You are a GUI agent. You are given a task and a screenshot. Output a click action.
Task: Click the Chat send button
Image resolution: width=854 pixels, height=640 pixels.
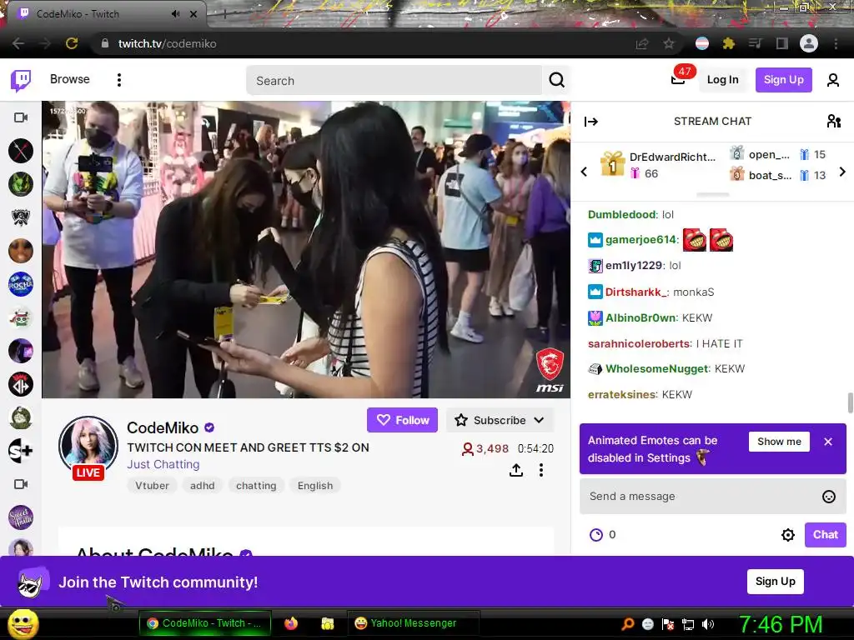(x=825, y=534)
